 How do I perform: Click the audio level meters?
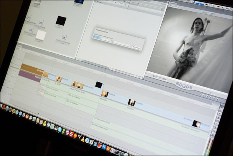point(210,146)
